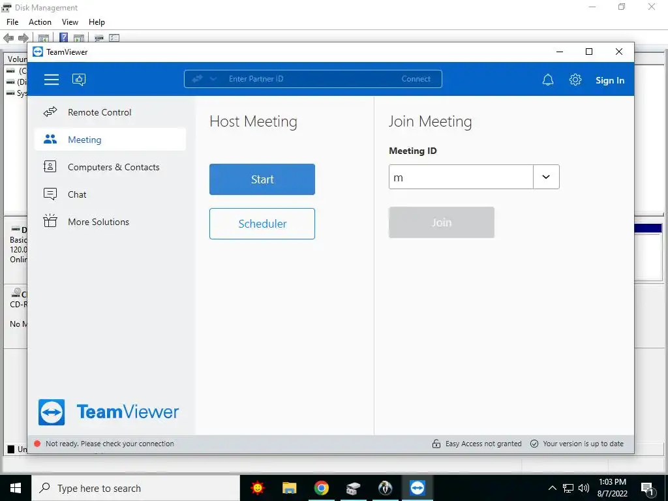The image size is (668, 501).
Task: Click 'Your version is up to date'
Action: coord(583,444)
